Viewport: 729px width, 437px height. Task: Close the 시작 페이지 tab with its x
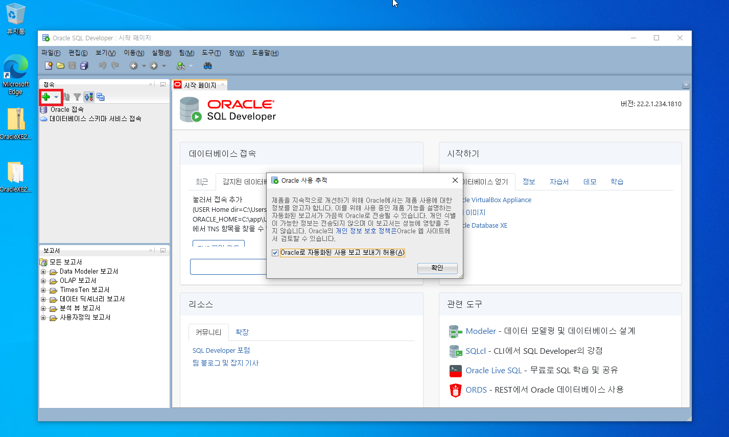point(223,85)
